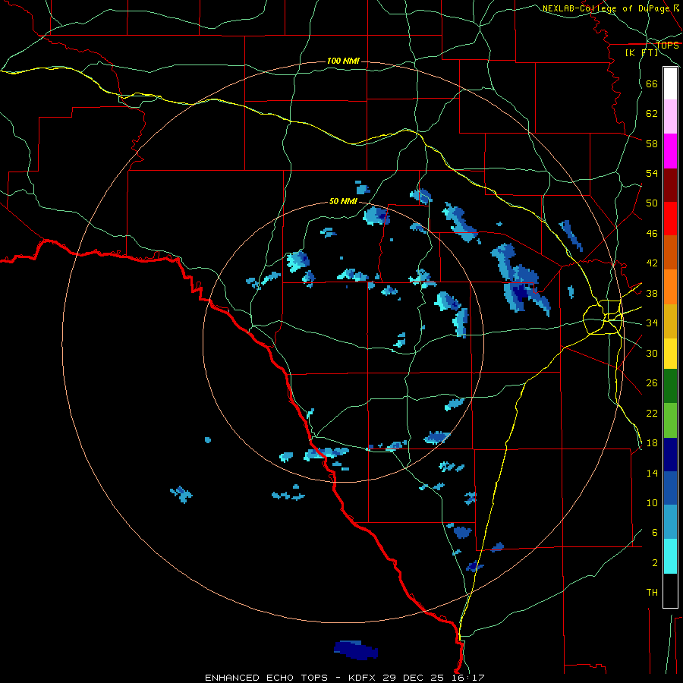This screenshot has height=683, width=683.
Task: Pick the cyan 10 legend swatch
Action: (x=670, y=556)
